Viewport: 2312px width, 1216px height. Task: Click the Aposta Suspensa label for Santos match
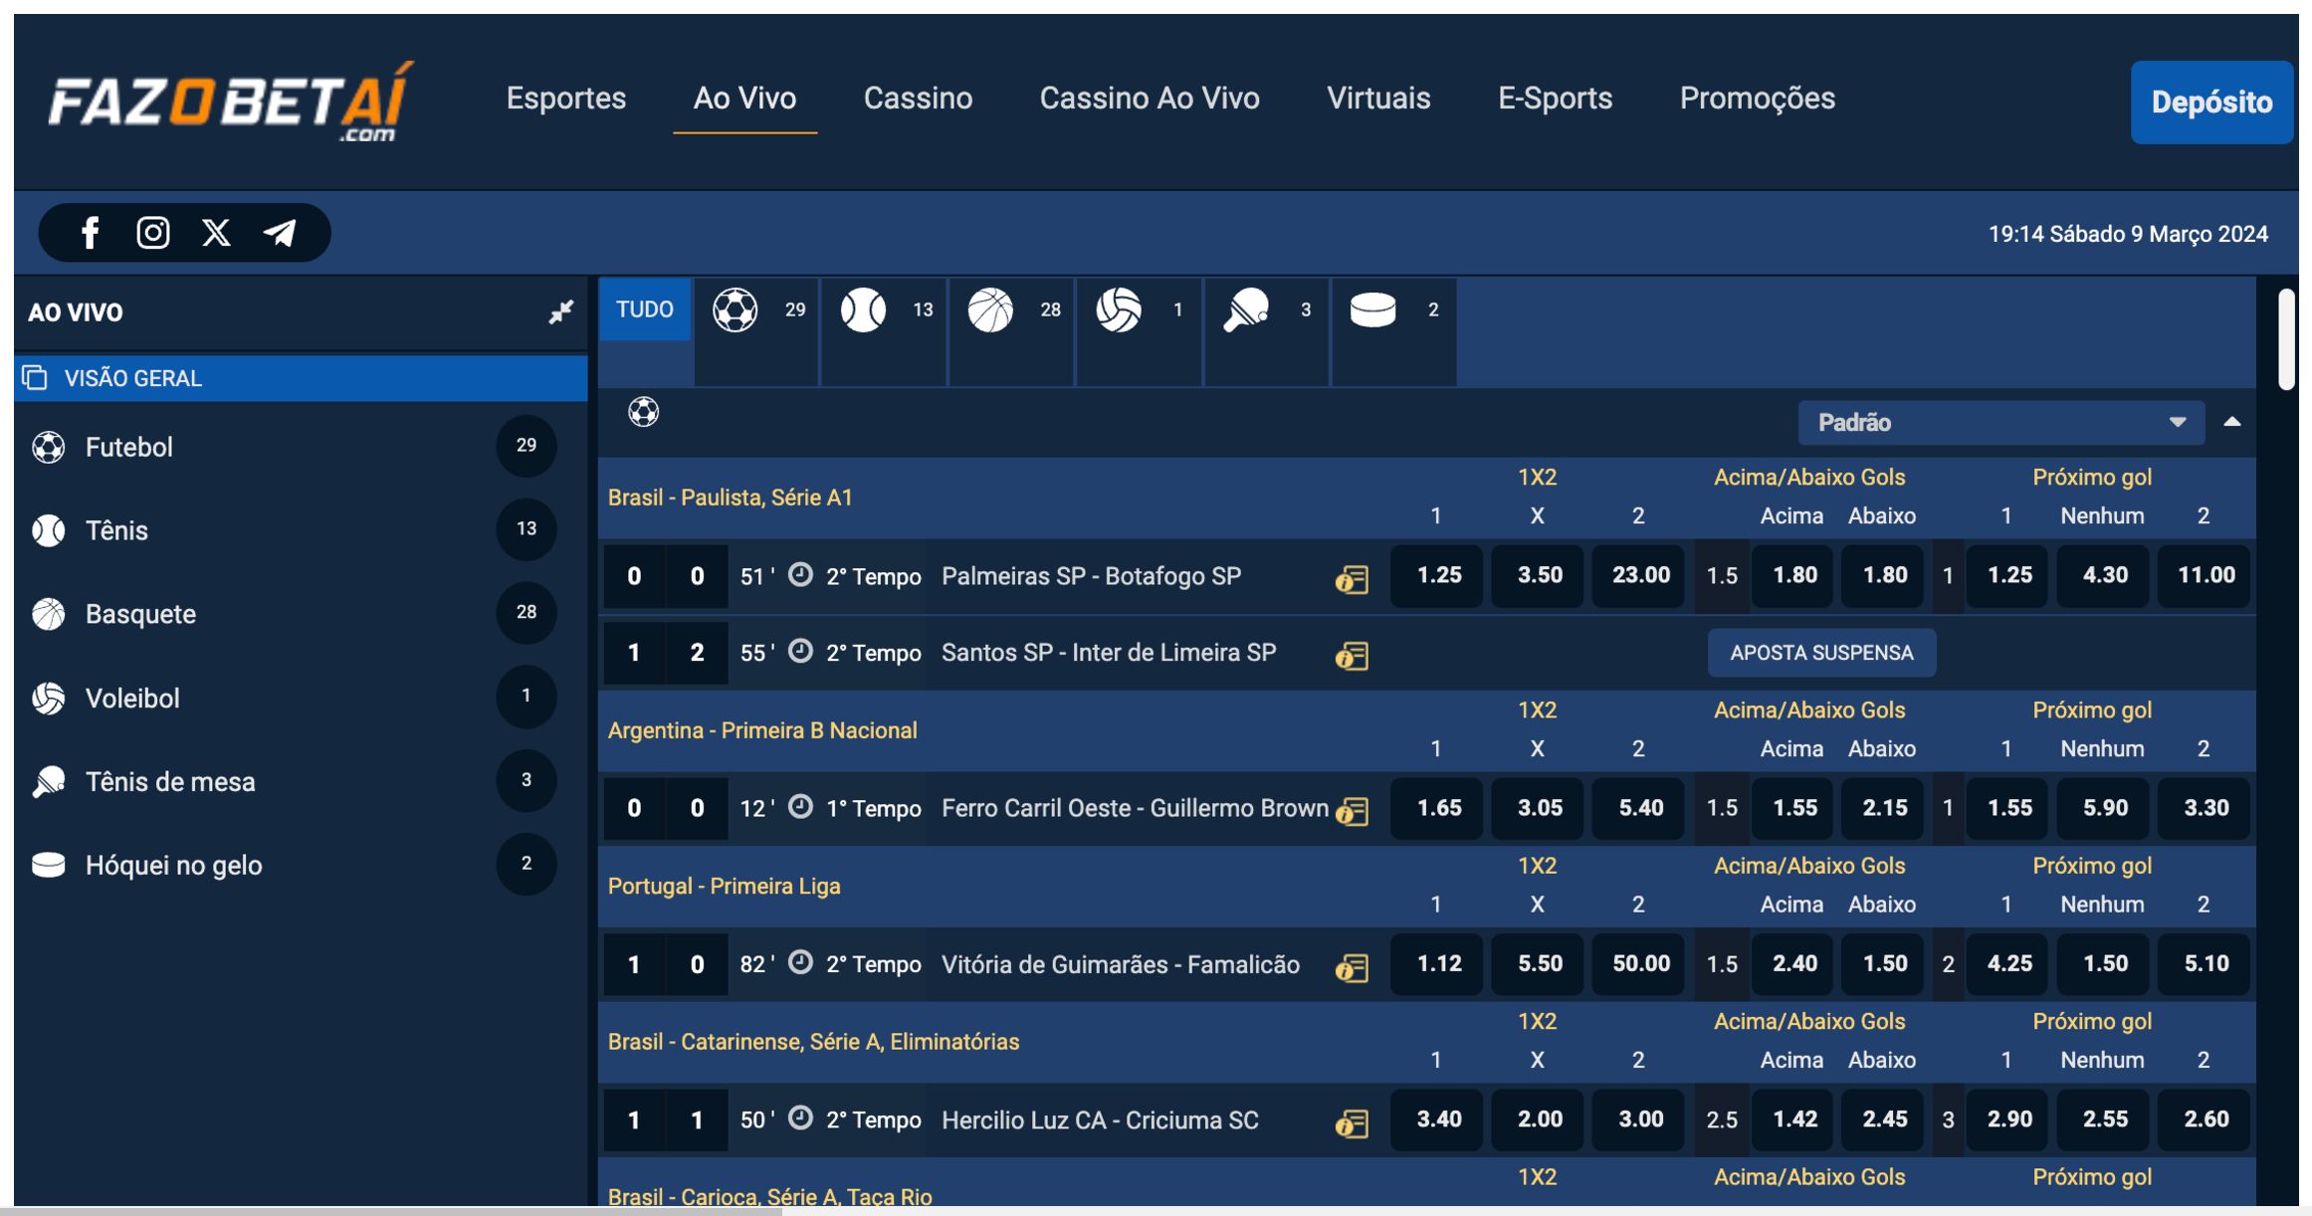[1821, 653]
